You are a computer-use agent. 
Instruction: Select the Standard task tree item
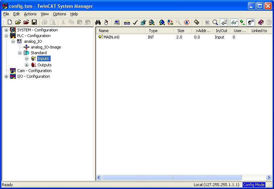coord(39,53)
